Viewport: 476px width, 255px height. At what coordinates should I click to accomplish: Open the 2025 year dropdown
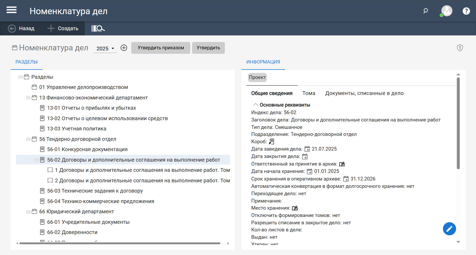(105, 49)
